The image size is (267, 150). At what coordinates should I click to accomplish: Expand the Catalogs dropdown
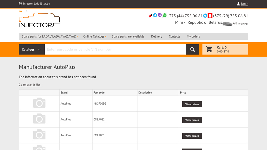pos(32,49)
